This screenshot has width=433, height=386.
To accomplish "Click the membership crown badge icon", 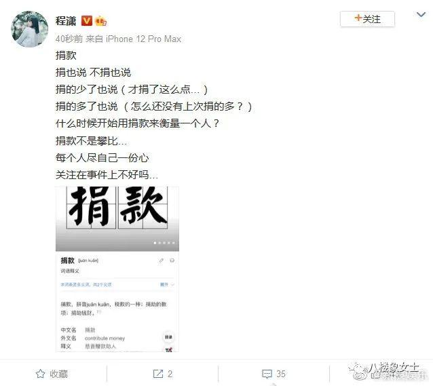I will pyautogui.click(x=100, y=21).
